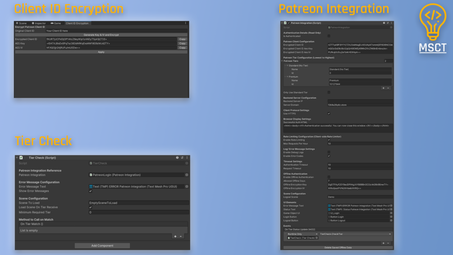Viewport: 453px width, 255px height.
Task: Open the TierCheck.CheckTier function dropdown
Action: click(x=355, y=234)
